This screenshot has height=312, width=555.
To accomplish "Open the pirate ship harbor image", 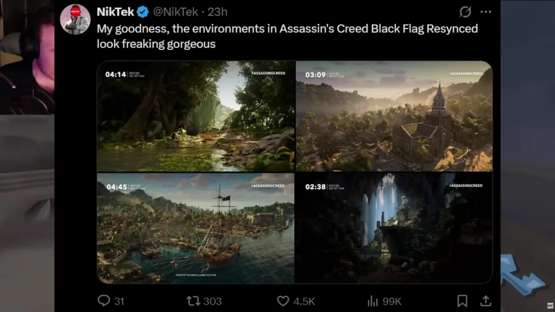I will (x=196, y=228).
